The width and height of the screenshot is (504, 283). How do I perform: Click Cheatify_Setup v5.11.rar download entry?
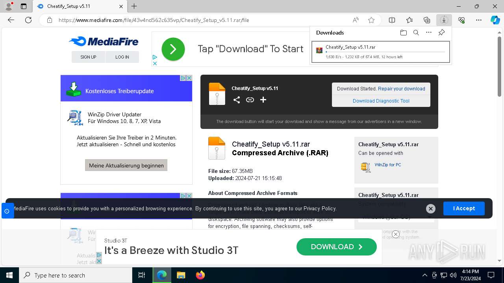[x=381, y=52]
